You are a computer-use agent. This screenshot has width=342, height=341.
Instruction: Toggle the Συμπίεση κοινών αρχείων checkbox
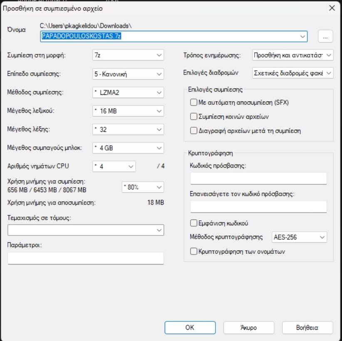click(193, 116)
